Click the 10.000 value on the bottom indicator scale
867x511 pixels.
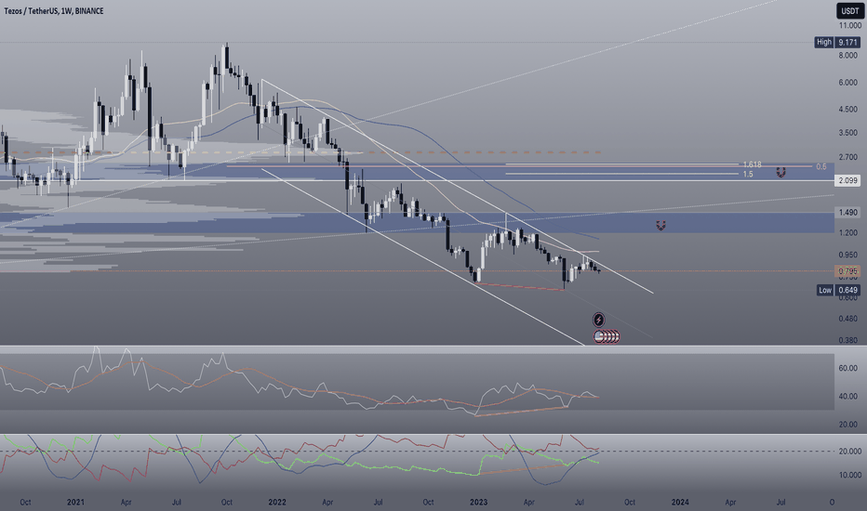(x=850, y=475)
